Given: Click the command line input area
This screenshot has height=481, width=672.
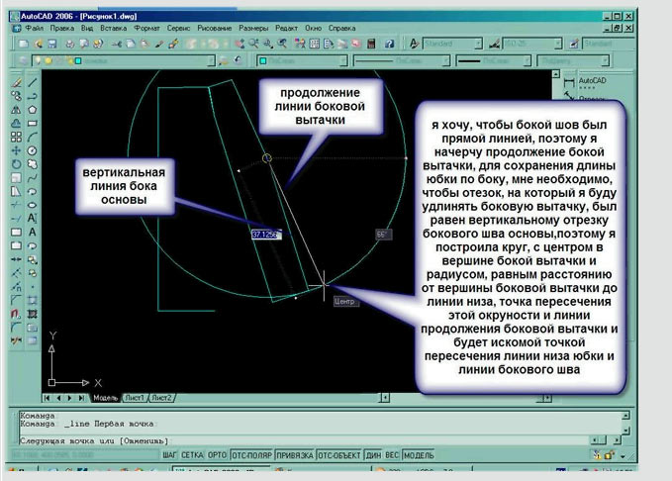Looking at the screenshot, I should (x=297, y=438).
